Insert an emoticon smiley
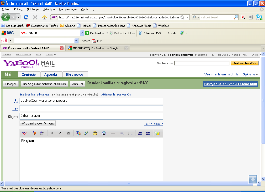This screenshot has height=192, width=265. (95, 133)
